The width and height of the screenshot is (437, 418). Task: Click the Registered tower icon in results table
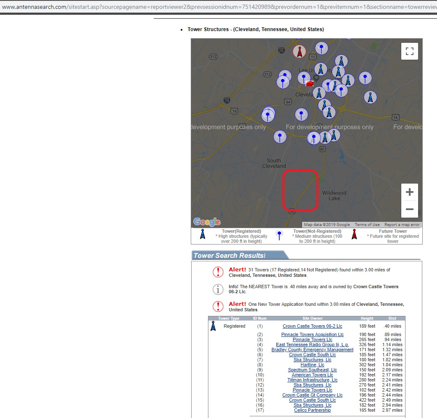(x=213, y=326)
